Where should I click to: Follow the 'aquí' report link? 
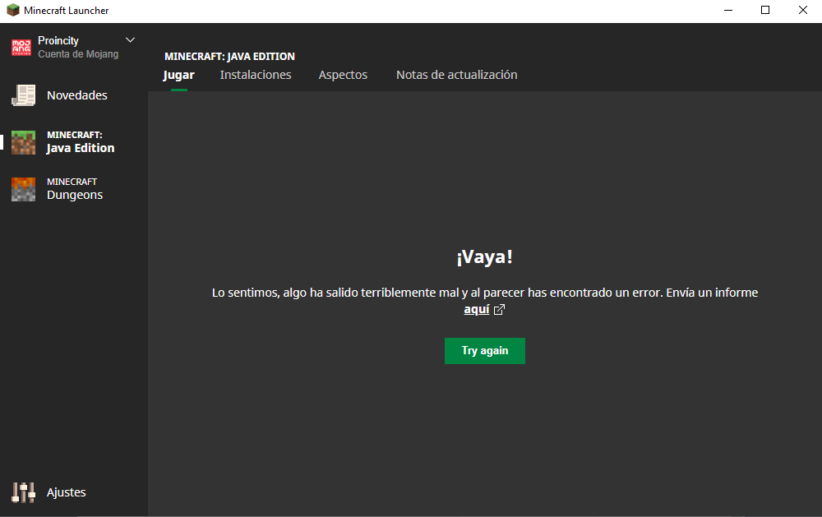[477, 309]
